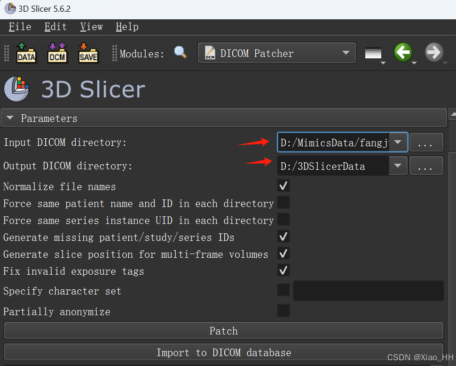Click the Modules: label
This screenshot has height=366, width=456.
tap(142, 54)
